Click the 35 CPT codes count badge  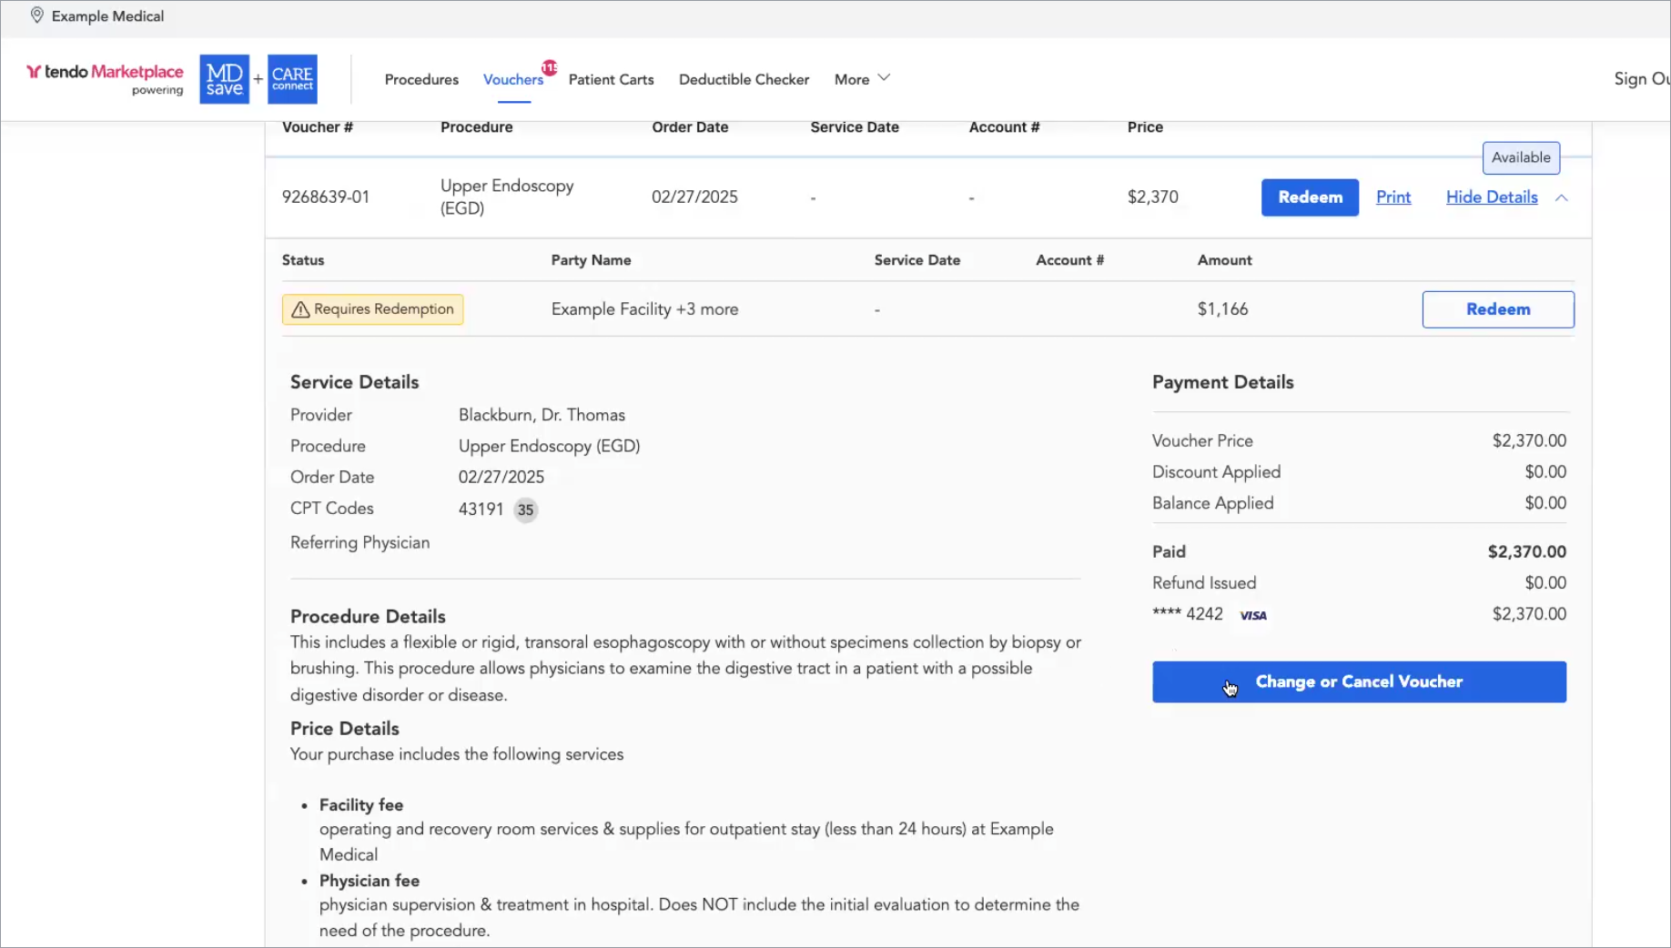(x=525, y=509)
